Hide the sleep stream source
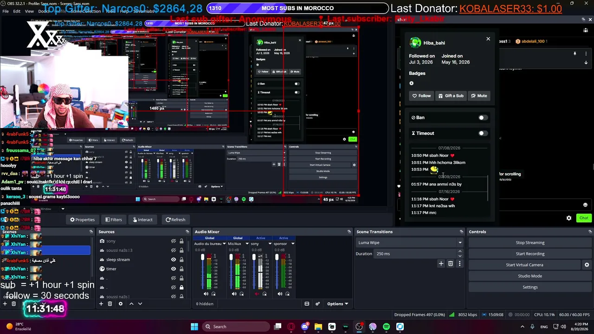Viewport: 594px width, 334px height. tap(174, 260)
